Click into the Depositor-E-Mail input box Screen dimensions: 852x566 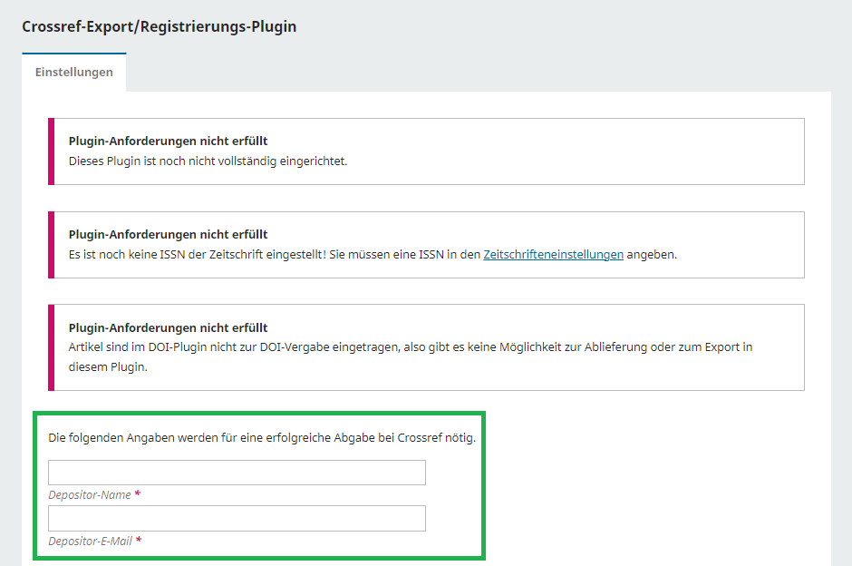click(237, 518)
